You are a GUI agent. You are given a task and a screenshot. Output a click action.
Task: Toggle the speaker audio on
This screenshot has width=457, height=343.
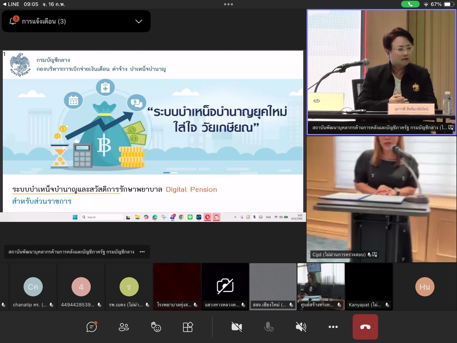click(x=301, y=327)
